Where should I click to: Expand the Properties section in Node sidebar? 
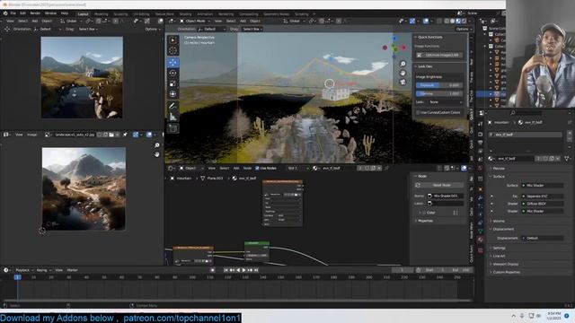click(x=425, y=221)
